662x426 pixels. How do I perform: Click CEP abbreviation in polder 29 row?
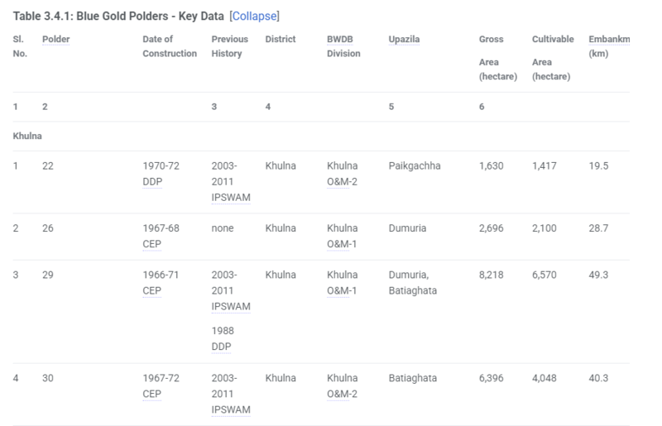[152, 290]
